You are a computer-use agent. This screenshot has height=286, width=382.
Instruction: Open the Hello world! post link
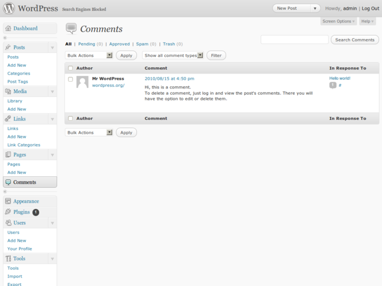click(x=339, y=78)
